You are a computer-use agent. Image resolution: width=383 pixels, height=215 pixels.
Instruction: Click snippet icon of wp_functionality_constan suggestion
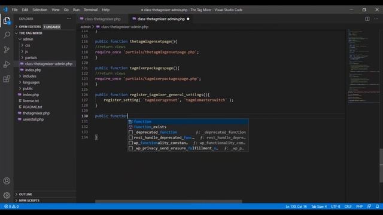(x=130, y=143)
